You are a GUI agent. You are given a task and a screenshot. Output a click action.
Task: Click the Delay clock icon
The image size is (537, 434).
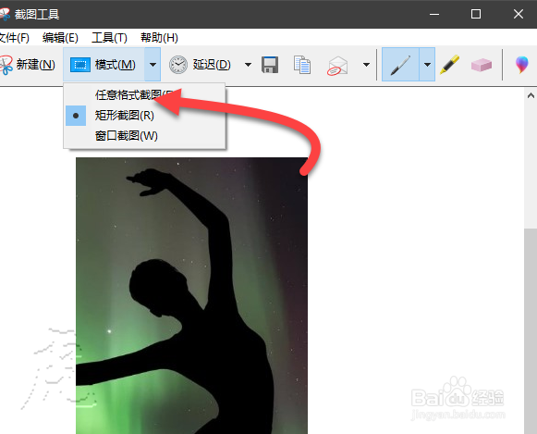[x=178, y=65]
